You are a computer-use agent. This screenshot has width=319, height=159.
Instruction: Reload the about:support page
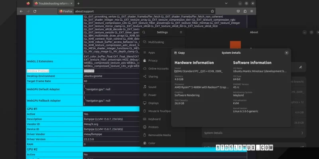point(35,12)
